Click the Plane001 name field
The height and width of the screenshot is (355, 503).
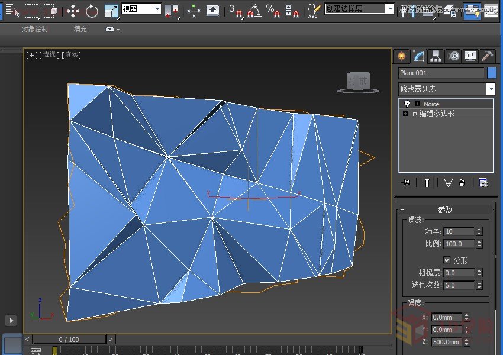point(441,72)
